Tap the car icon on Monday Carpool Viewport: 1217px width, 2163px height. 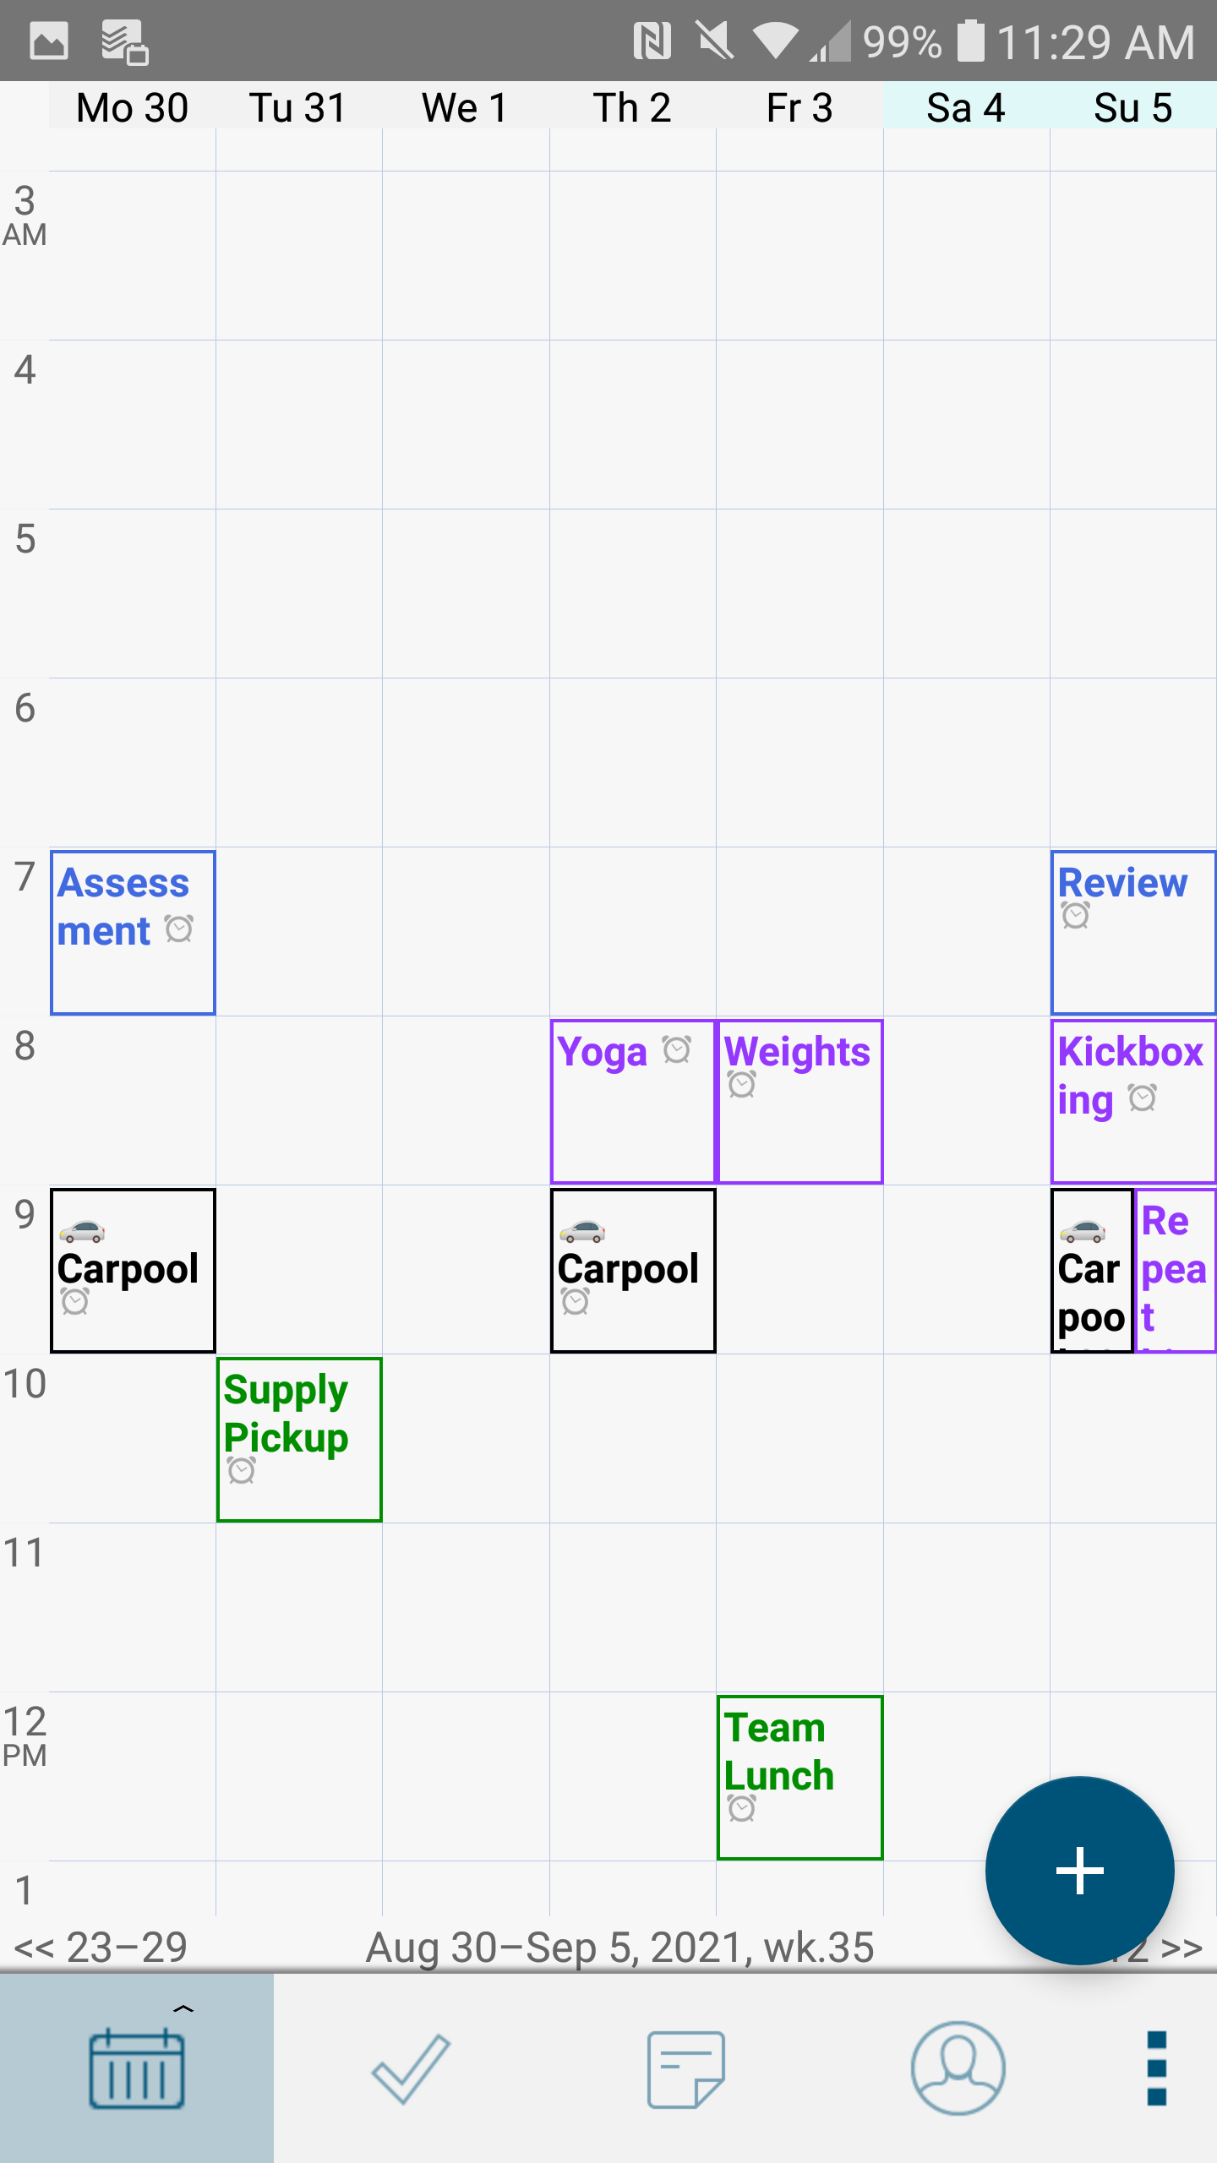tap(82, 1231)
